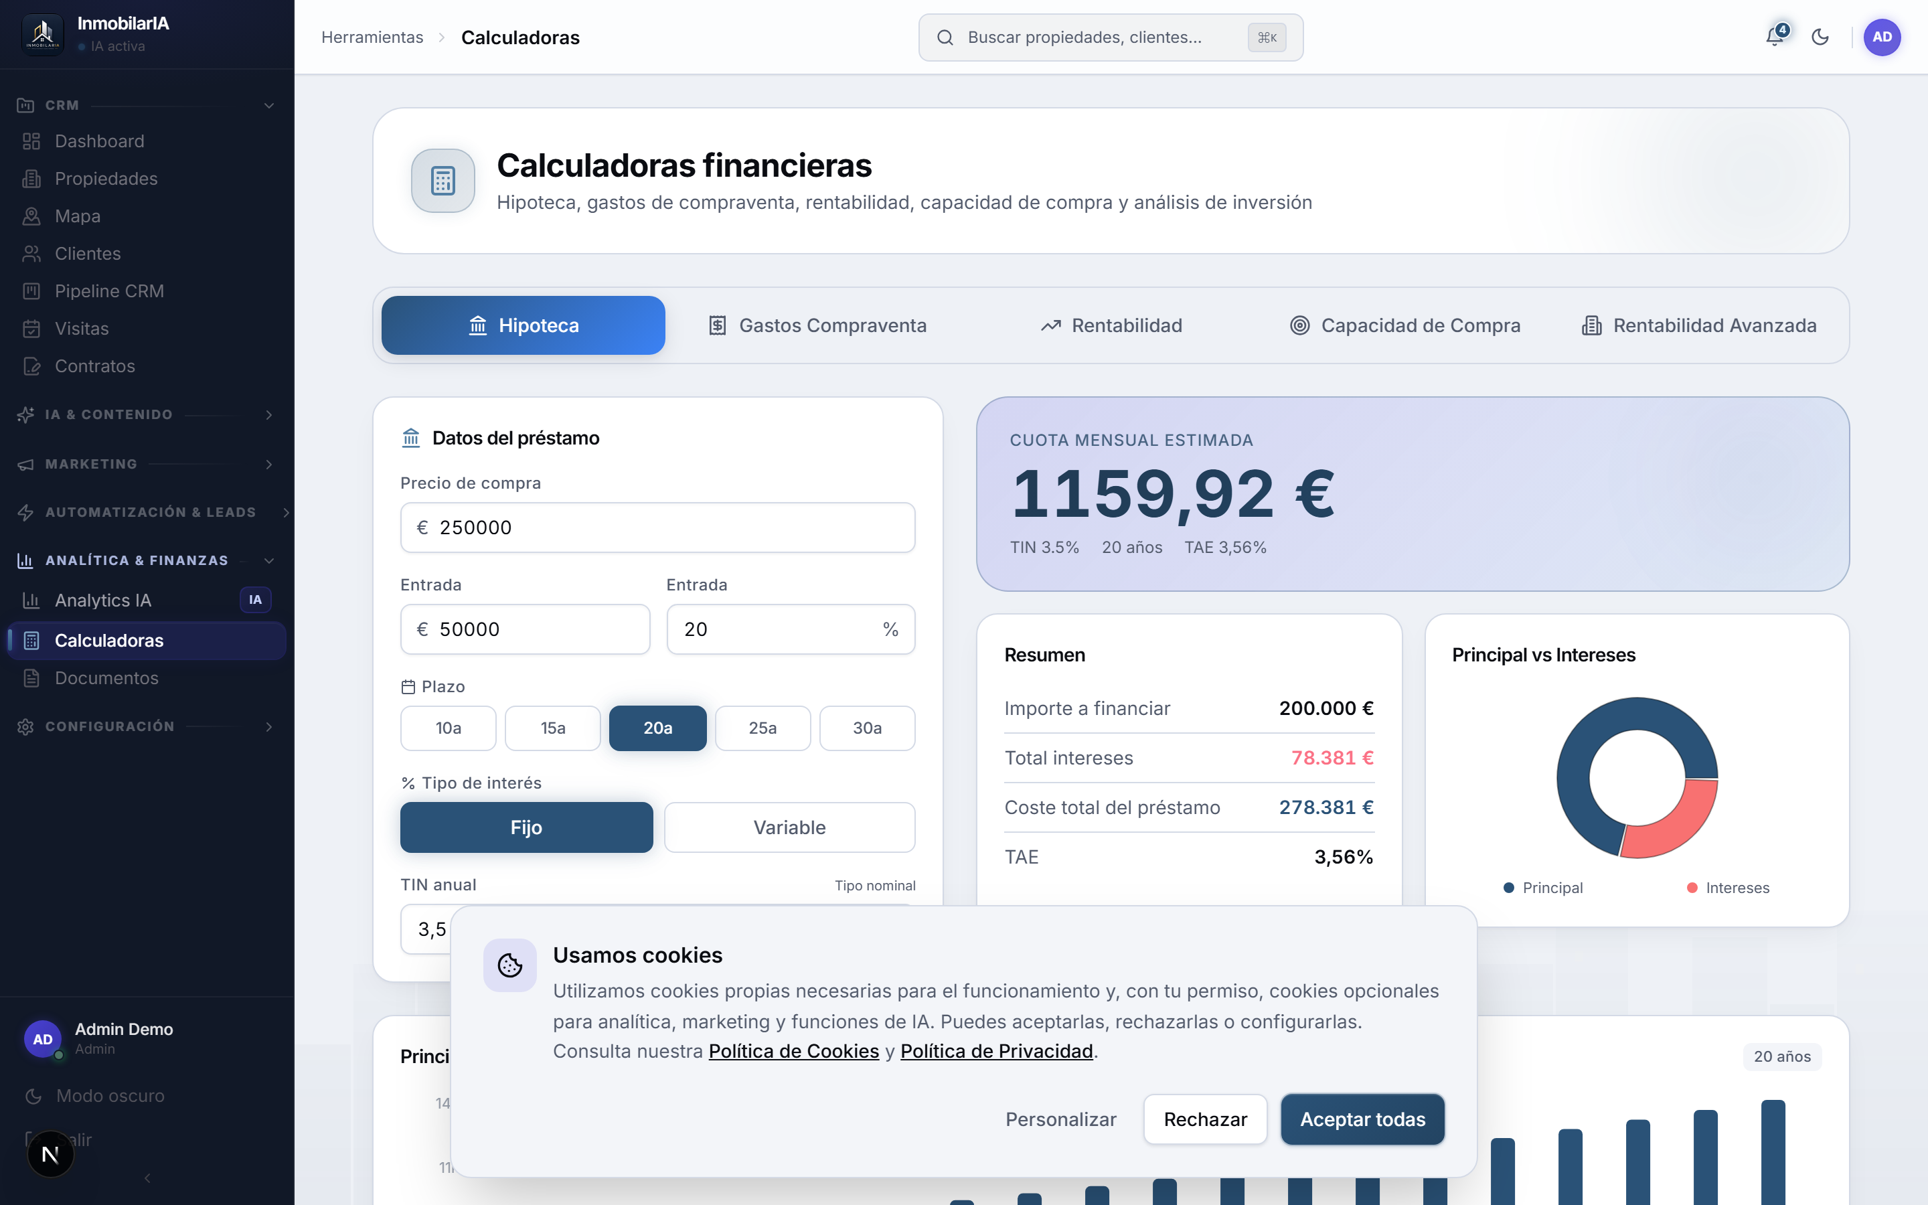Open Mapa in the sidebar
This screenshot has height=1205, width=1928.
(x=147, y=216)
